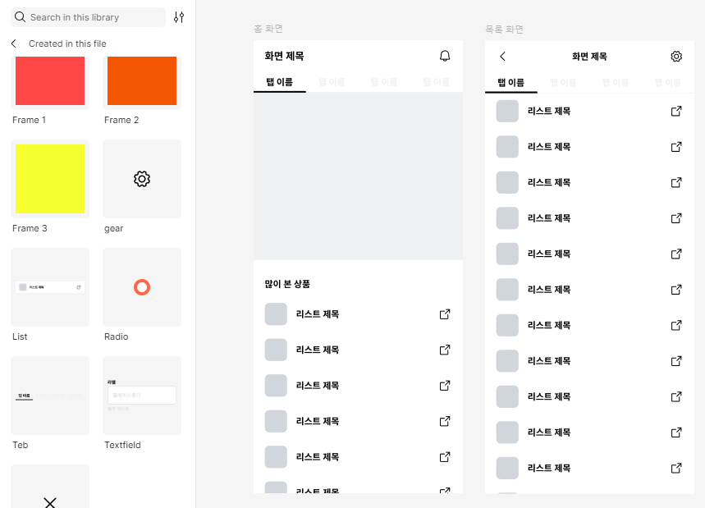
Task: Select the last faded tab in 목록 화면
Action: (668, 83)
